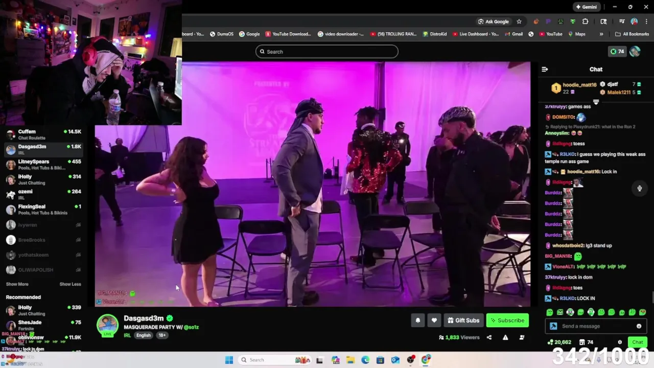Open the Chrome three-dot menu
Screen dimensions: 654x368
(x=646, y=21)
